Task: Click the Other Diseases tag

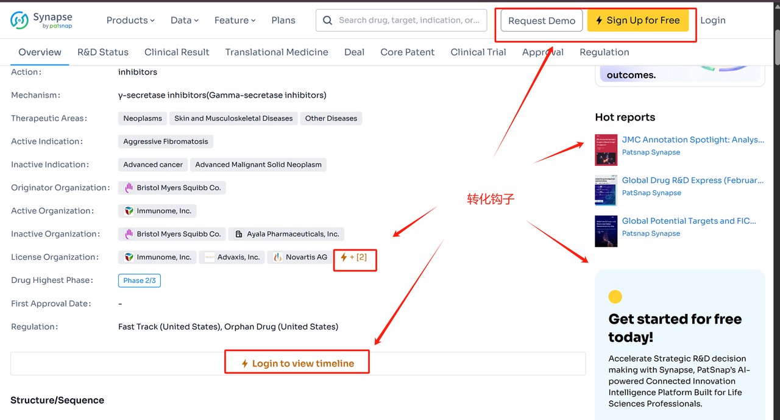Action: click(331, 118)
